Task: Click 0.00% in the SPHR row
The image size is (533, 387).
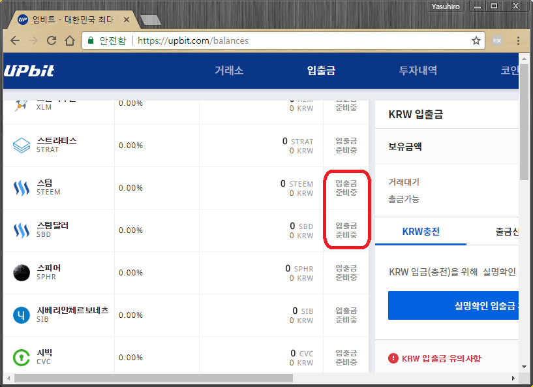Action: point(130,273)
